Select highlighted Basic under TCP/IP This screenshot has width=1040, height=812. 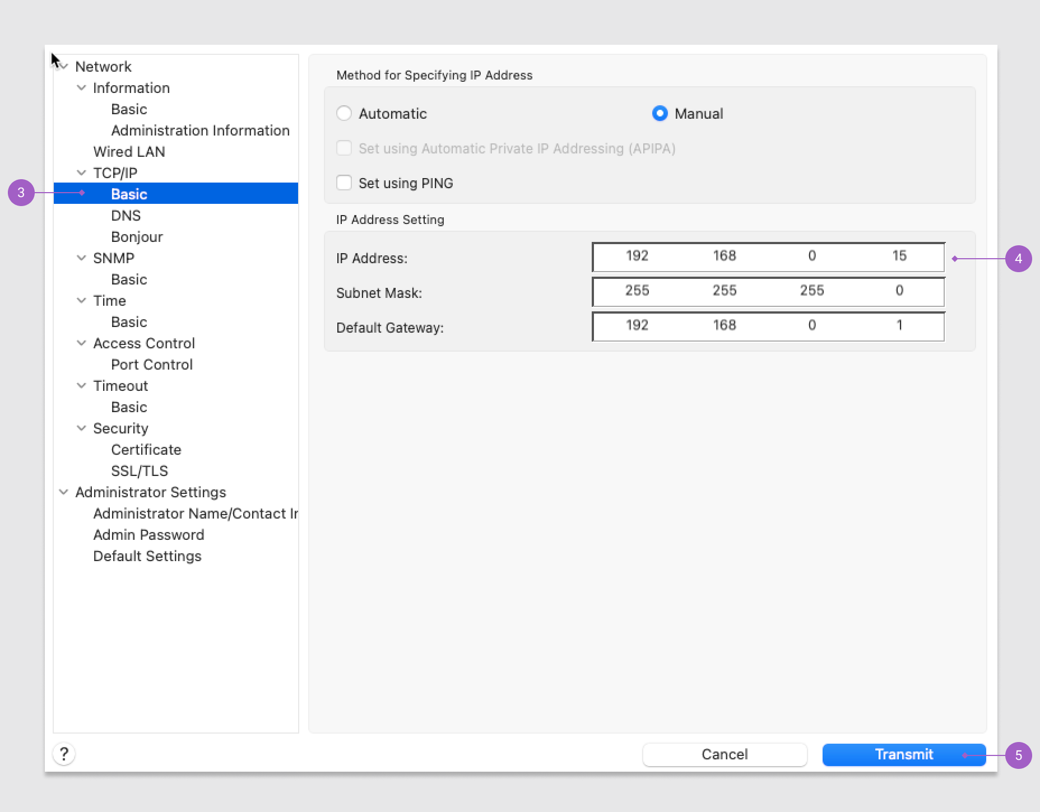coord(176,194)
